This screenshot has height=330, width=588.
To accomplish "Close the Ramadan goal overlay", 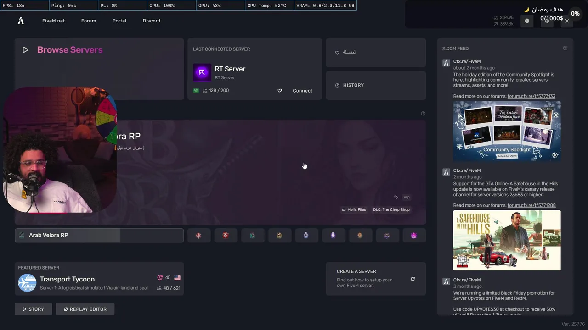I will 567,21.
